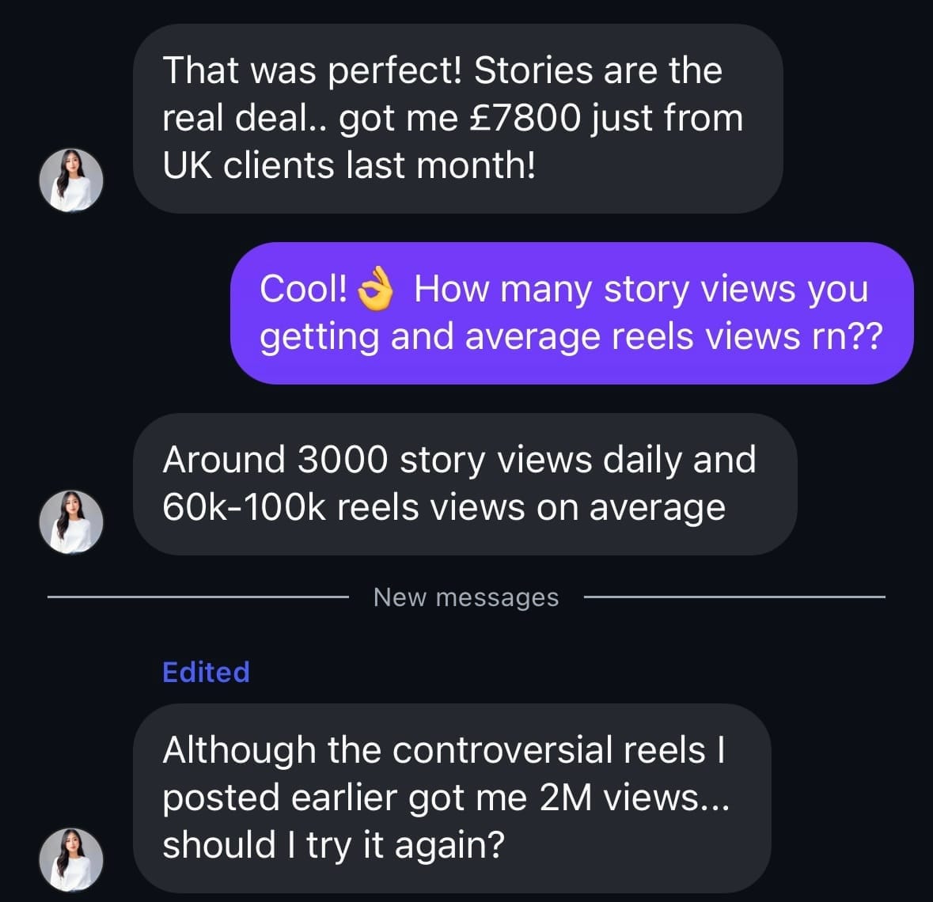Tap the avatar beside the controversial reels message
933x902 pixels.
pyautogui.click(x=71, y=860)
